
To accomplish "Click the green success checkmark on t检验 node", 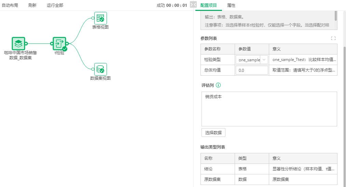I will 65,49.
